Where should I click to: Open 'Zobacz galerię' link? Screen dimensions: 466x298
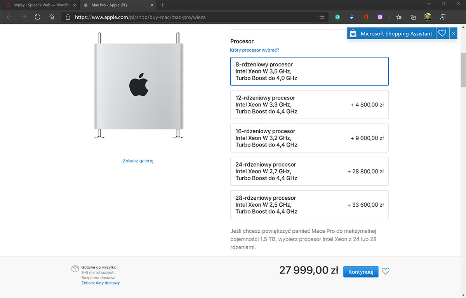138,160
